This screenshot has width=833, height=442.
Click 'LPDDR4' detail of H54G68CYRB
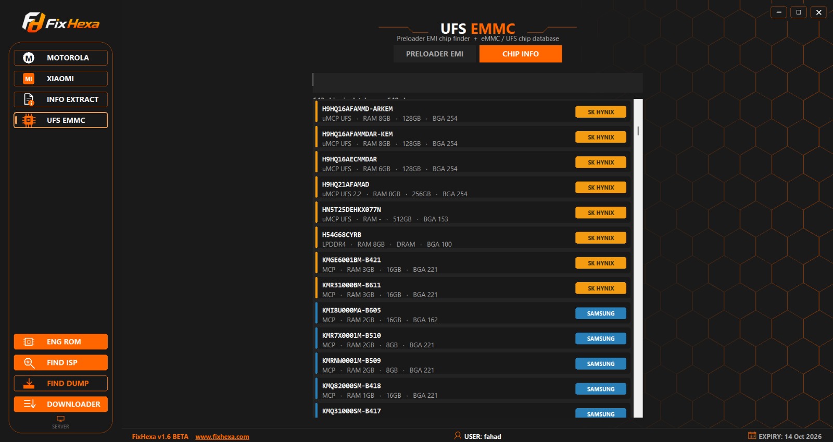[334, 245]
